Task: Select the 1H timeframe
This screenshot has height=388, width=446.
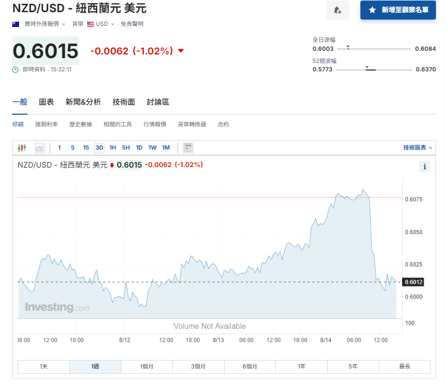Action: tap(112, 148)
